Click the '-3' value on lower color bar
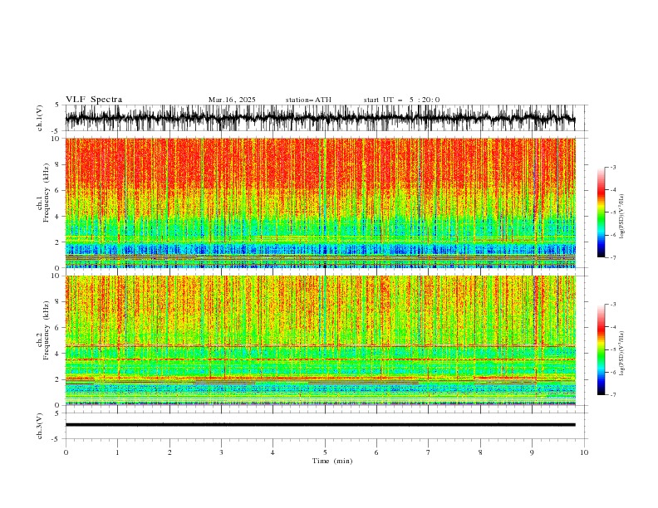Viewport: 658px width, 508px height. 613,305
